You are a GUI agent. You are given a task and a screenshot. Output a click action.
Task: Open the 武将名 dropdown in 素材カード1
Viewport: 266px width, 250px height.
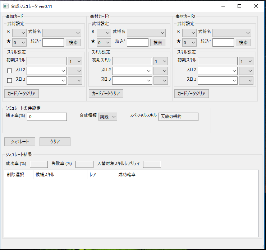[146, 33]
